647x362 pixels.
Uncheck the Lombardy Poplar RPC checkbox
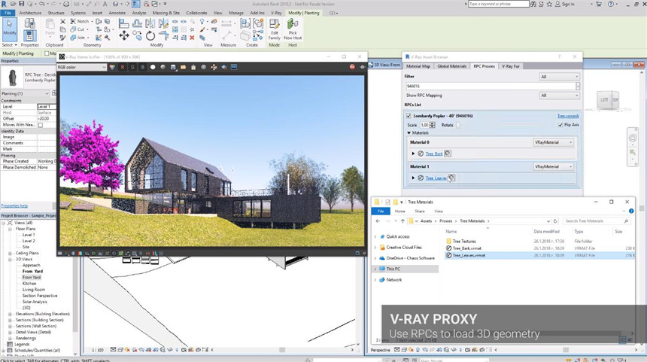[x=409, y=116]
